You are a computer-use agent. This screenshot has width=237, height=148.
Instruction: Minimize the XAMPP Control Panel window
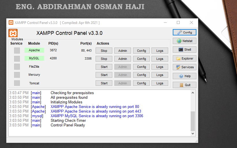[165, 22]
